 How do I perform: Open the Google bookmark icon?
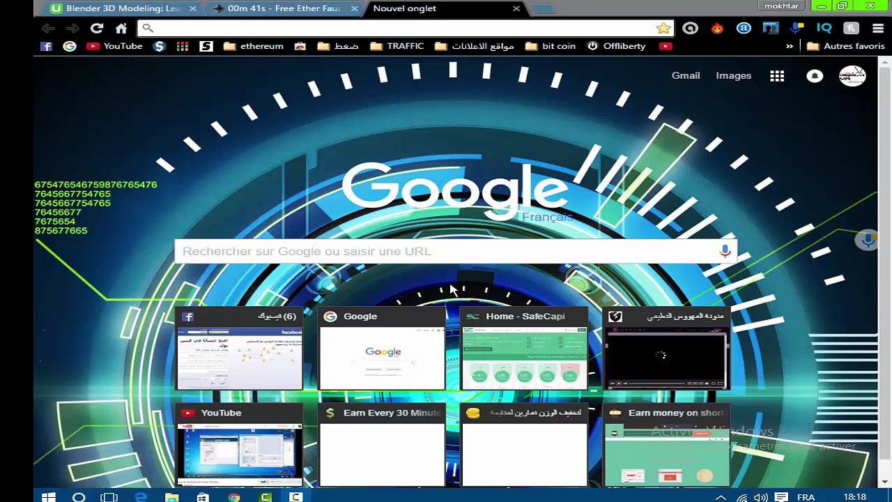[70, 46]
